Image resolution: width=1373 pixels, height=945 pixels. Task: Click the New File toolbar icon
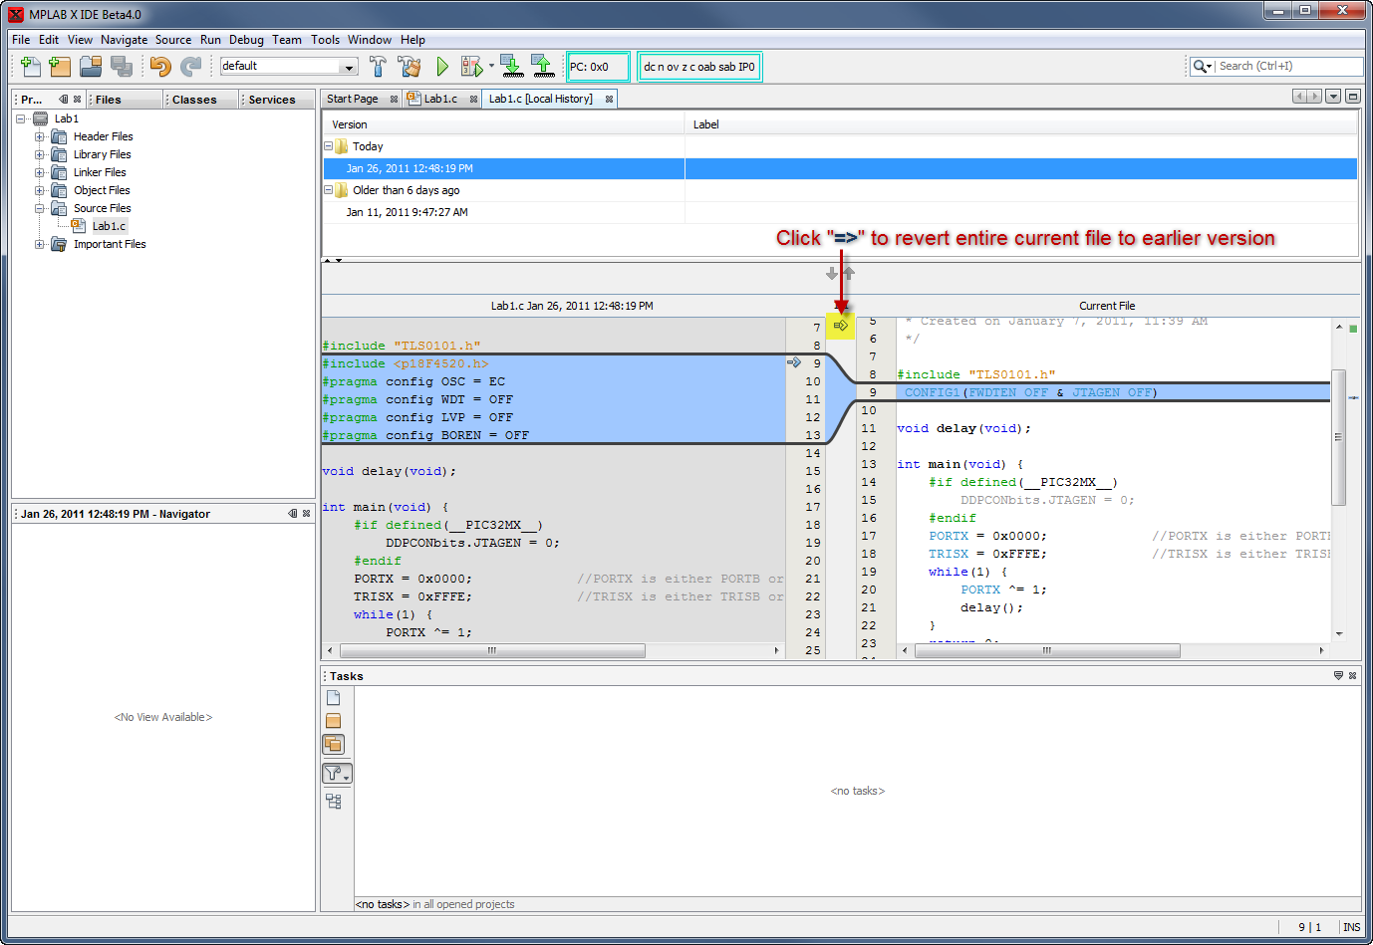(x=31, y=67)
